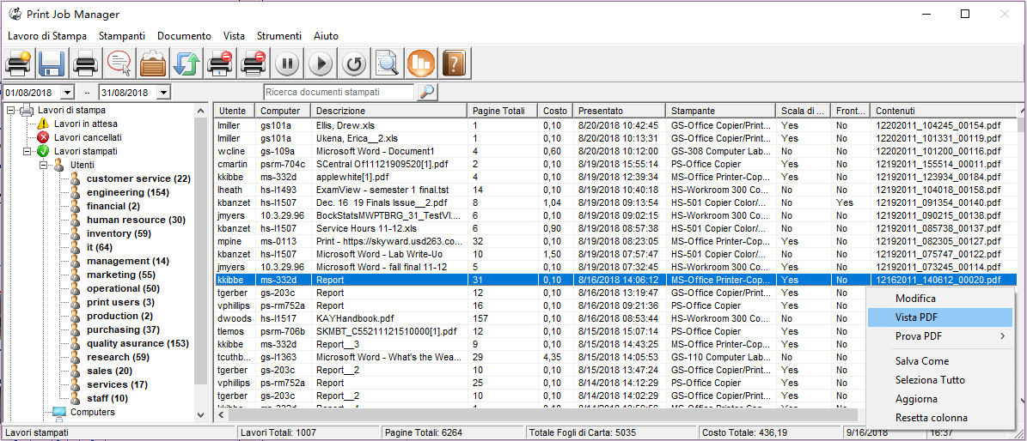Open the help book question mark icon
Viewport: 1027px width, 441px height.
[x=455, y=64]
